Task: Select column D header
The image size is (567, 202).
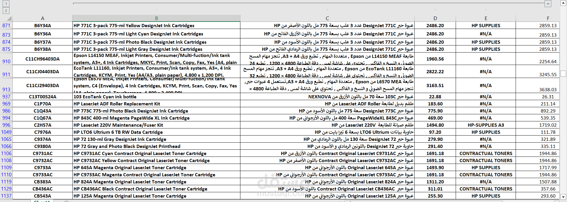Action: tap(435, 18)
